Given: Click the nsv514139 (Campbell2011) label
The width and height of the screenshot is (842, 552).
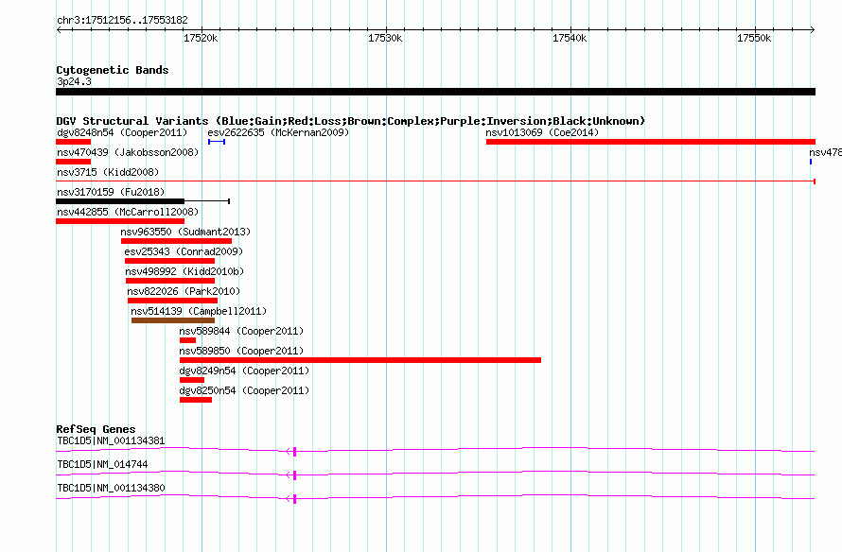Looking at the screenshot, I should [199, 311].
